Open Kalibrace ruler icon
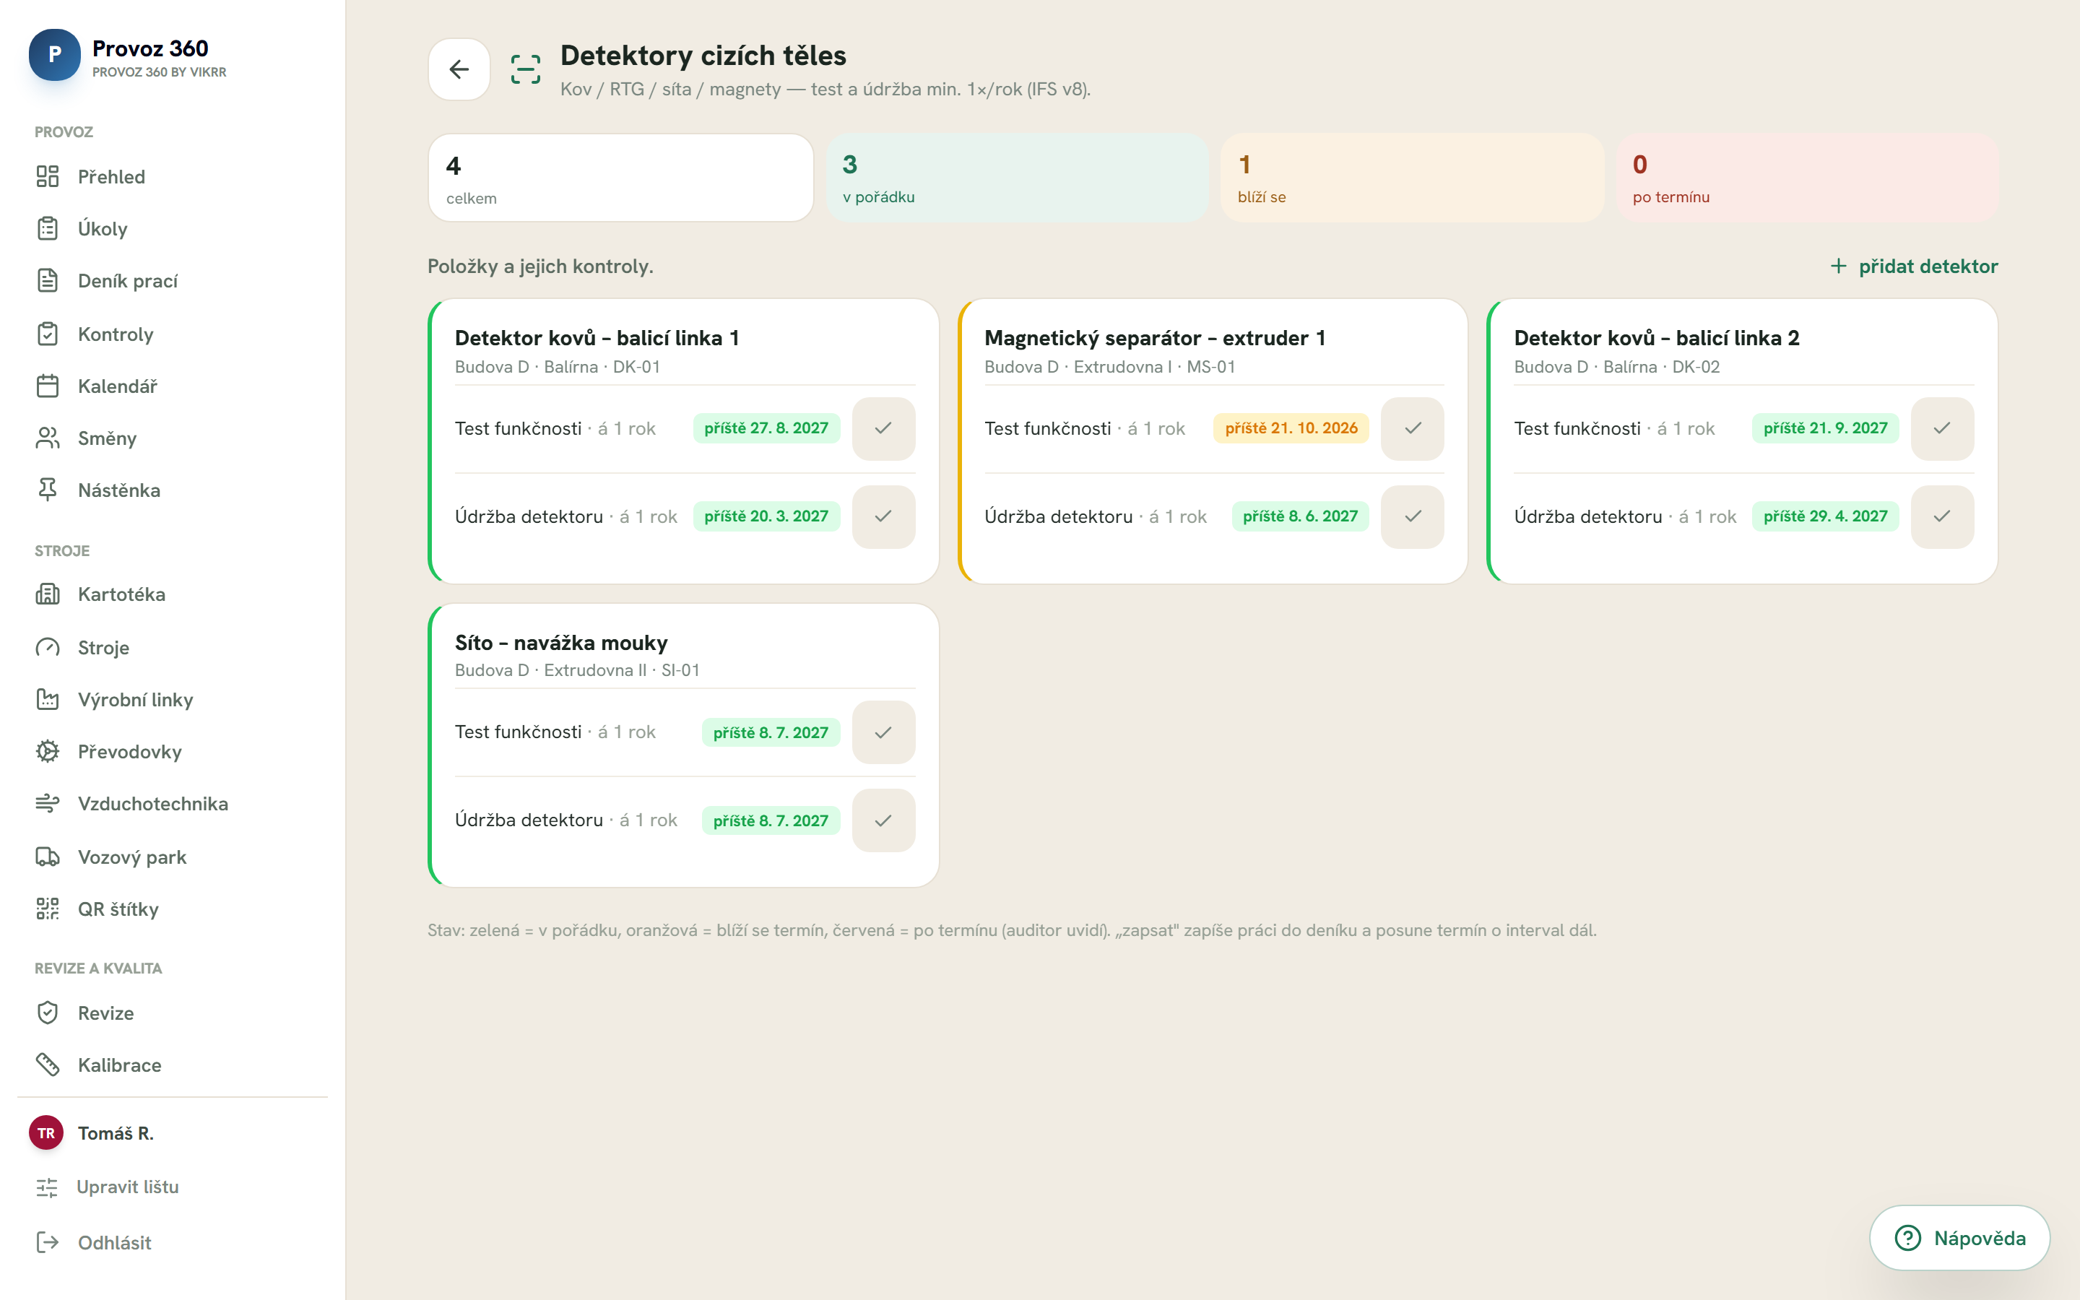Image resolution: width=2080 pixels, height=1300 pixels. pos(47,1065)
